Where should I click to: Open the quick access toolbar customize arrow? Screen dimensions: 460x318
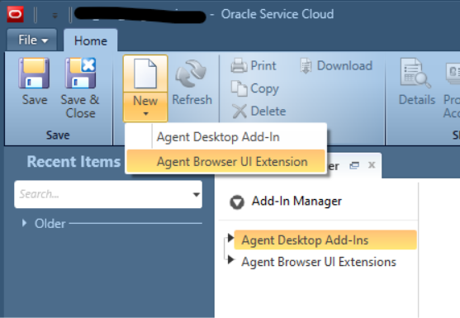pyautogui.click(x=55, y=15)
